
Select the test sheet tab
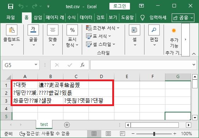click(x=44, y=125)
